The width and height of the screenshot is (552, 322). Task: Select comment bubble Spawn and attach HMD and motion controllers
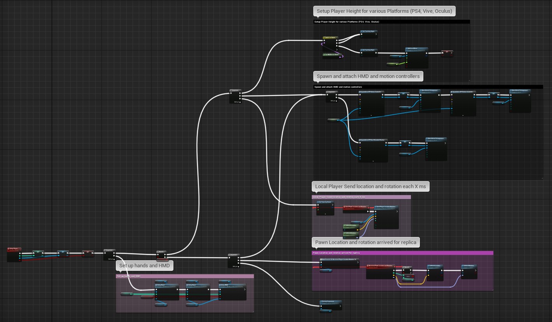tap(368, 76)
